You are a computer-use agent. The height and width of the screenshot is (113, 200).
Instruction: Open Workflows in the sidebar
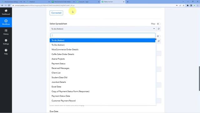point(6,22)
